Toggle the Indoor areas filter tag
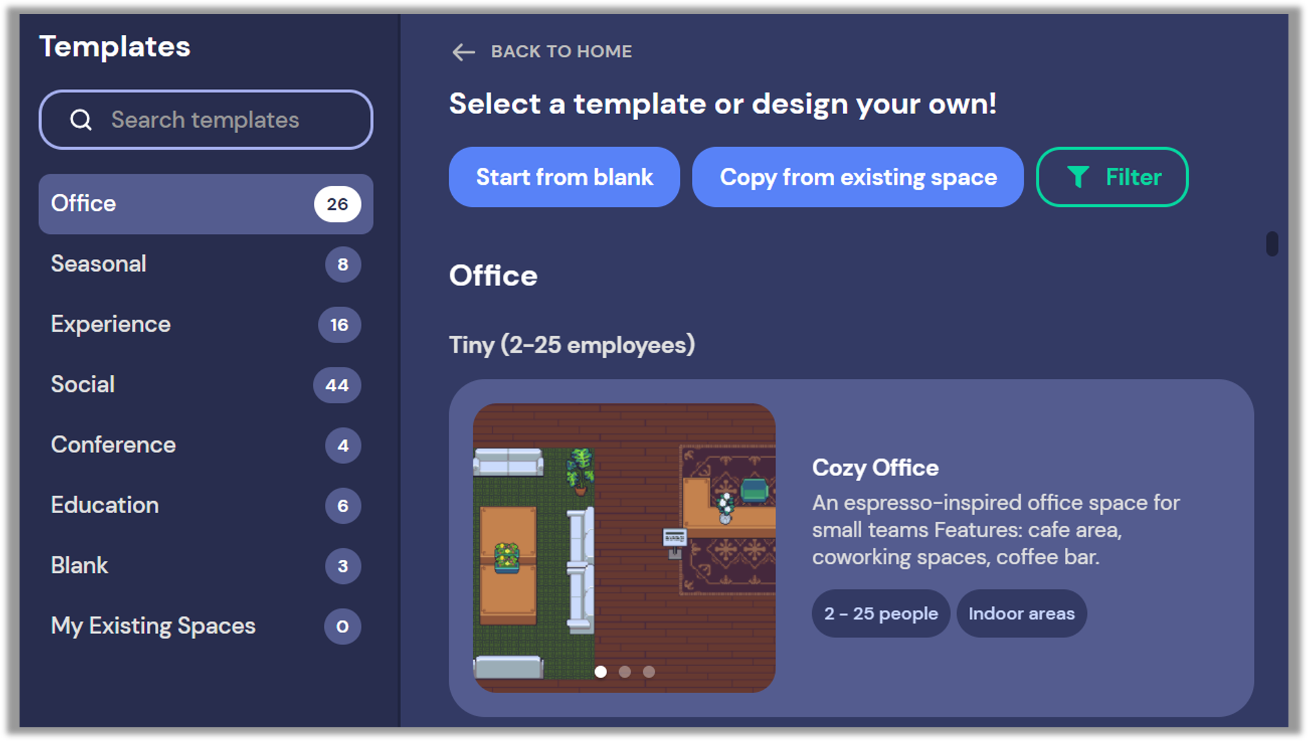This screenshot has height=741, width=1308. click(x=1022, y=614)
